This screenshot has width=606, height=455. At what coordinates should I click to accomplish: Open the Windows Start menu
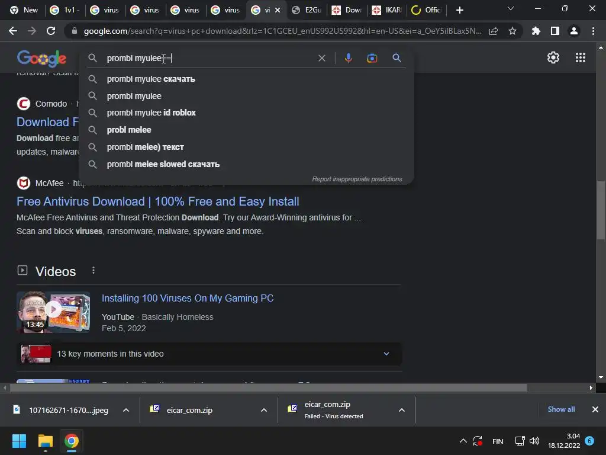click(x=19, y=441)
